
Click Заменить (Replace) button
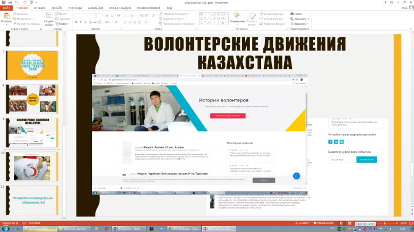tap(300, 19)
